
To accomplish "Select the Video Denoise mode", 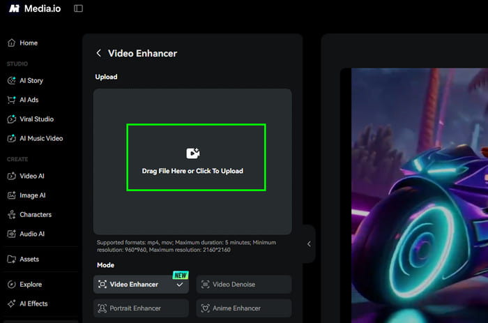I will [x=244, y=285].
